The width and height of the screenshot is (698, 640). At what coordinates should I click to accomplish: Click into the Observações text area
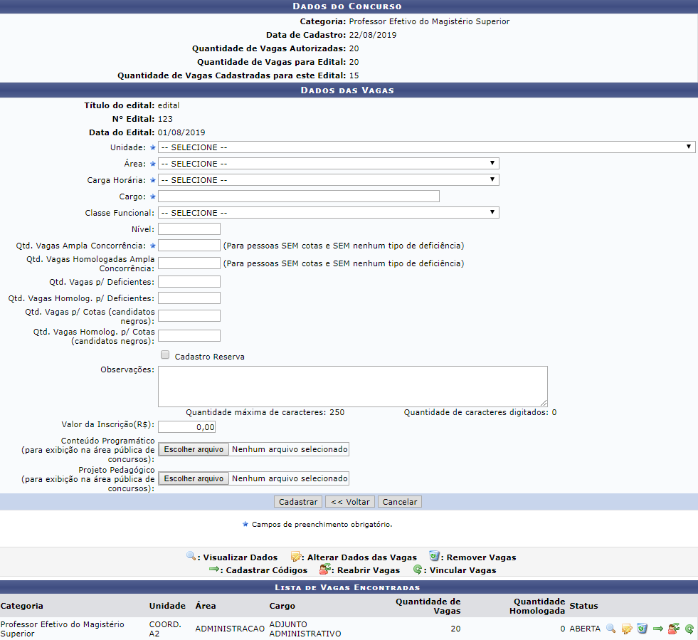[x=352, y=387]
